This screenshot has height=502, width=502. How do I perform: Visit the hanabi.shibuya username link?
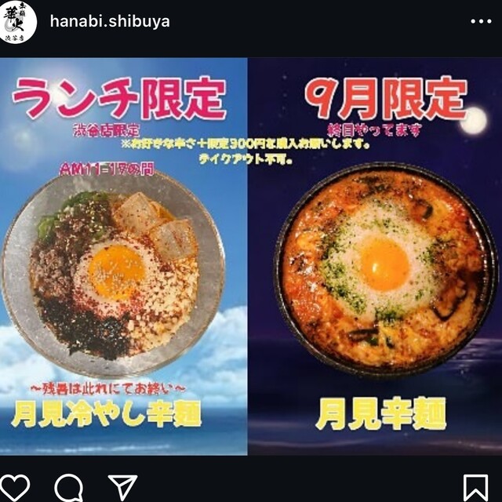(110, 22)
